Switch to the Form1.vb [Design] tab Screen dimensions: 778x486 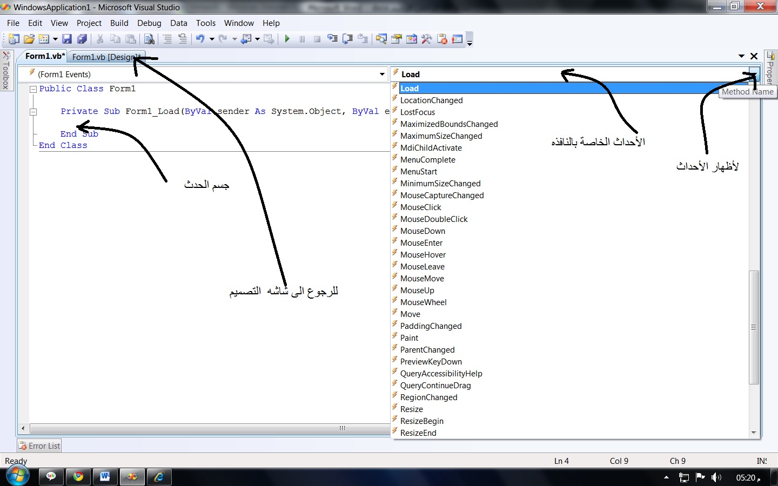106,57
